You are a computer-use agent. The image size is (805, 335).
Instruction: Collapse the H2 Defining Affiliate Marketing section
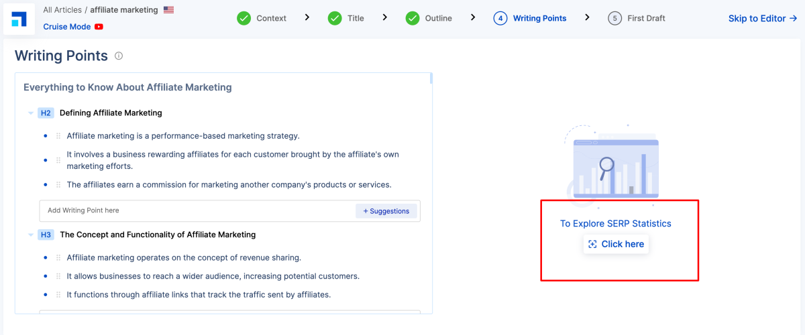tap(31, 113)
